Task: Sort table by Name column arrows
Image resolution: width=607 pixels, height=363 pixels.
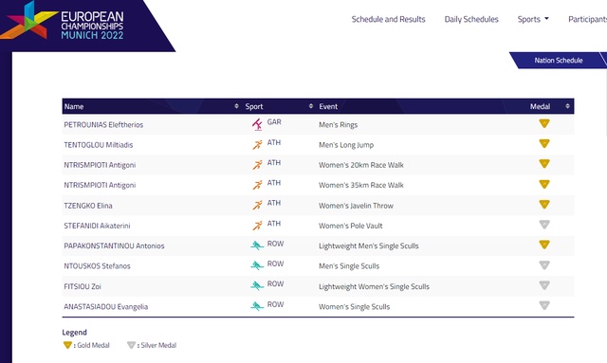Action: [236, 106]
